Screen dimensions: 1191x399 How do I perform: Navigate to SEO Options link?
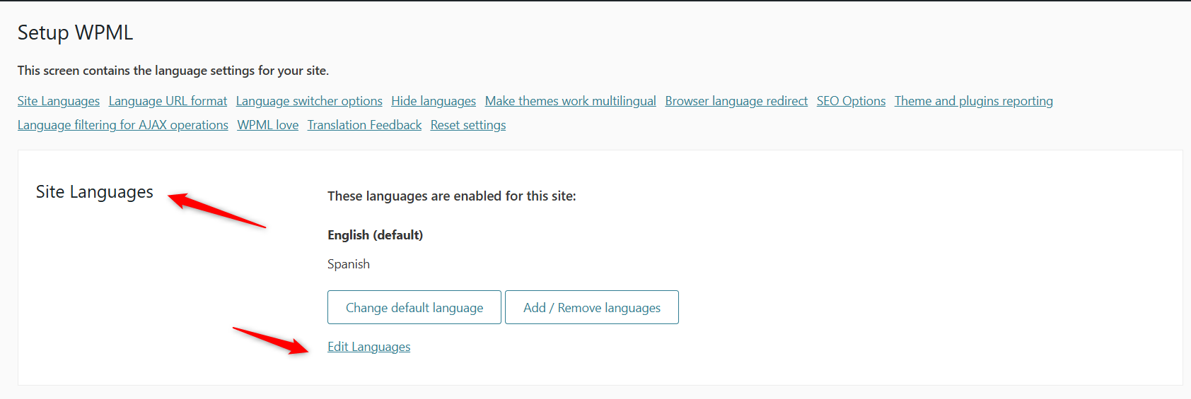[x=851, y=101]
